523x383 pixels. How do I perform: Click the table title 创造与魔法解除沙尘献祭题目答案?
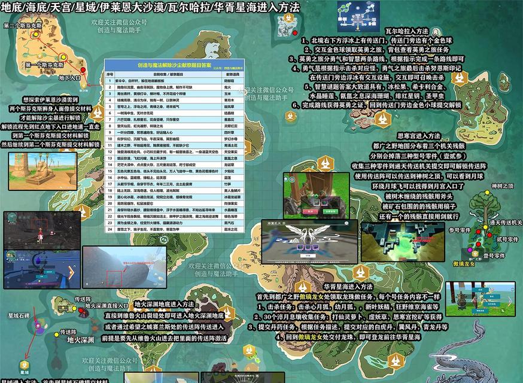click(175, 65)
